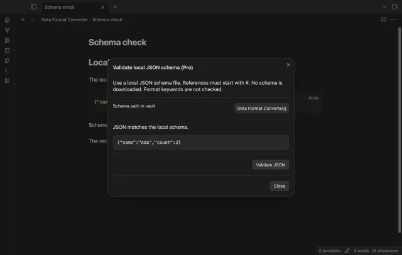Viewport: 402px width, 255px height.
Task: Dismiss the validation dialog with X
Action: [x=288, y=65]
